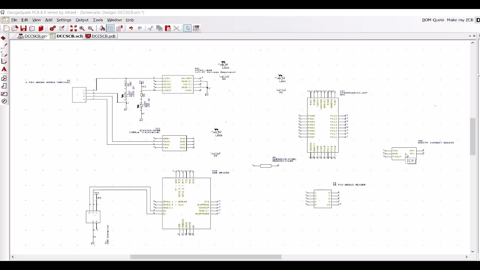The image size is (480, 270).
Task: Click the schematic window icon left of File
Action: 5,20
